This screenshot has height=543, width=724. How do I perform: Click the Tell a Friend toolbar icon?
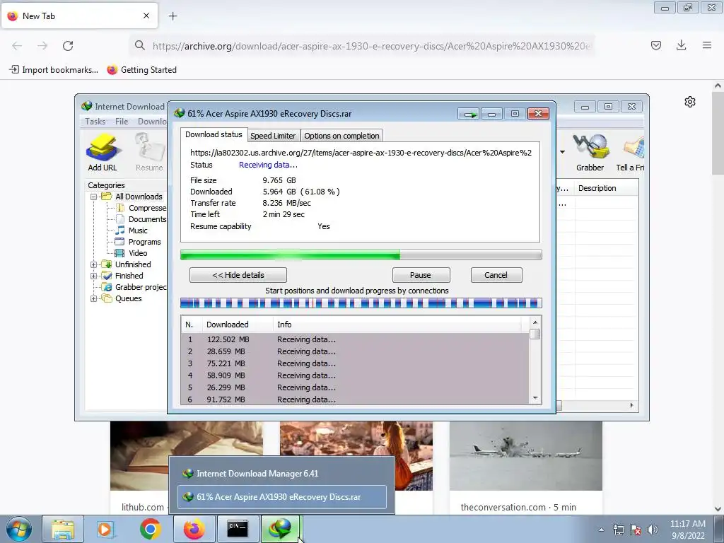tap(631, 153)
